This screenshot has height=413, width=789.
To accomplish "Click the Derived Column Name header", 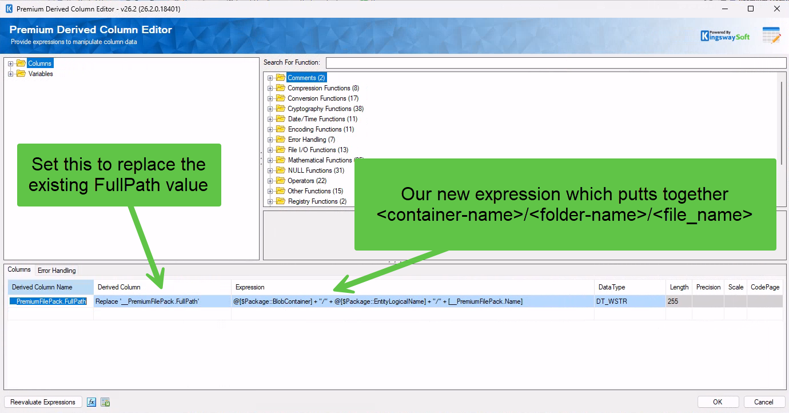I will pyautogui.click(x=51, y=287).
